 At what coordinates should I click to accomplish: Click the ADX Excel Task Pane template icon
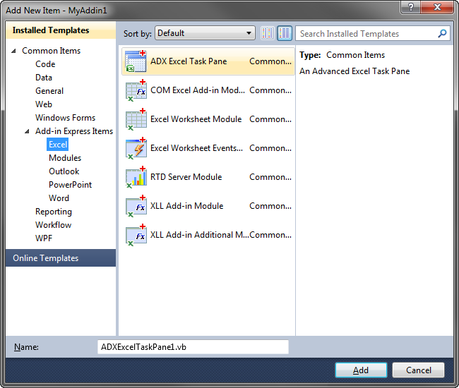pyautogui.click(x=136, y=61)
